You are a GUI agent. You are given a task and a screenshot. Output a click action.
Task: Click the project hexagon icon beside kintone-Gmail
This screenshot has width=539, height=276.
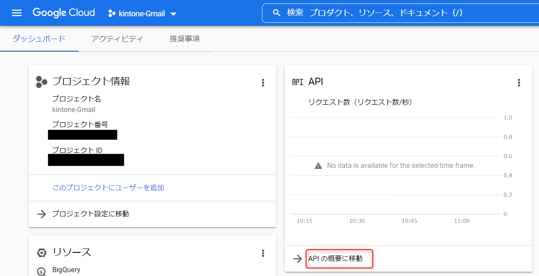[x=112, y=13]
